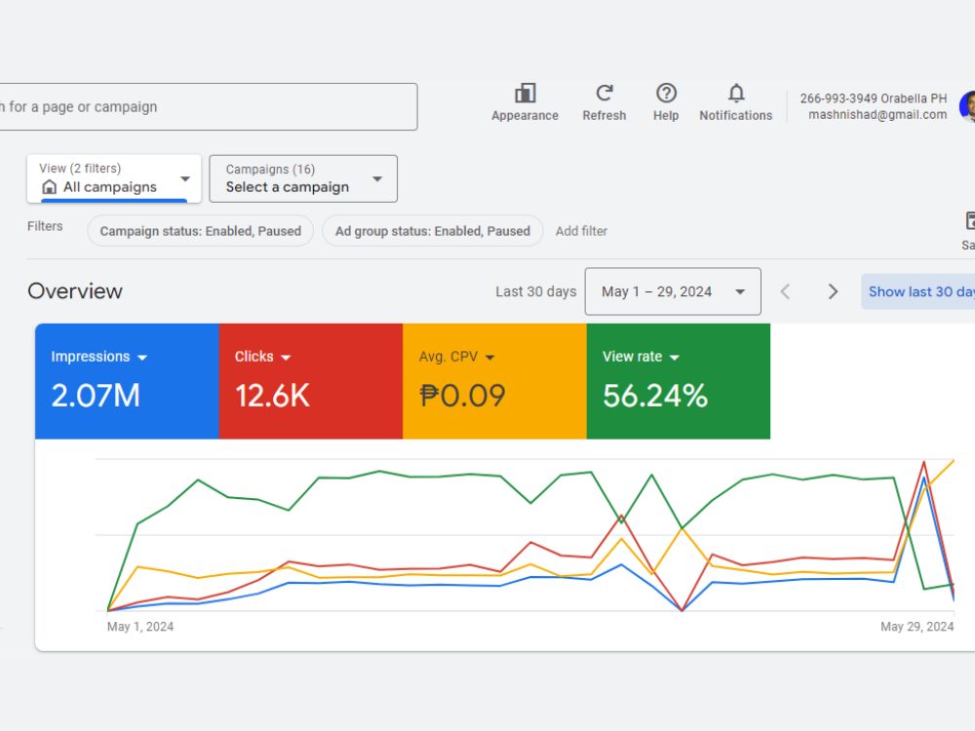Click the home icon beside All campaigns
Screen dimensions: 975x731
49,187
